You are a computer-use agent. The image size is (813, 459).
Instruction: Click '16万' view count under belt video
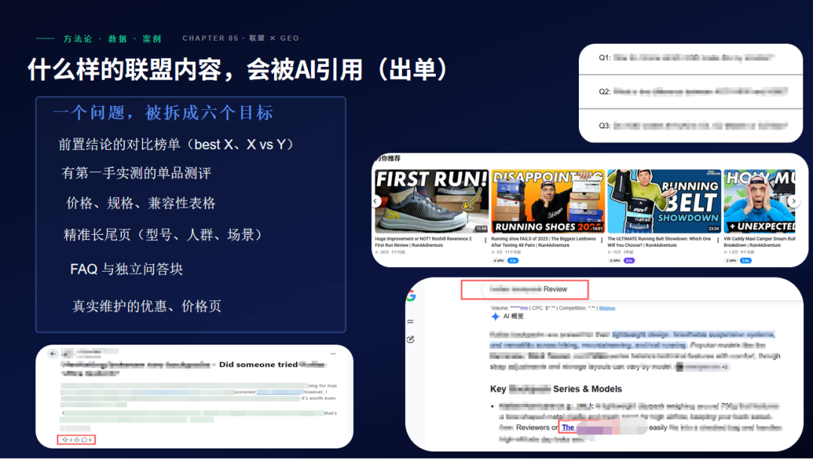[x=617, y=252]
